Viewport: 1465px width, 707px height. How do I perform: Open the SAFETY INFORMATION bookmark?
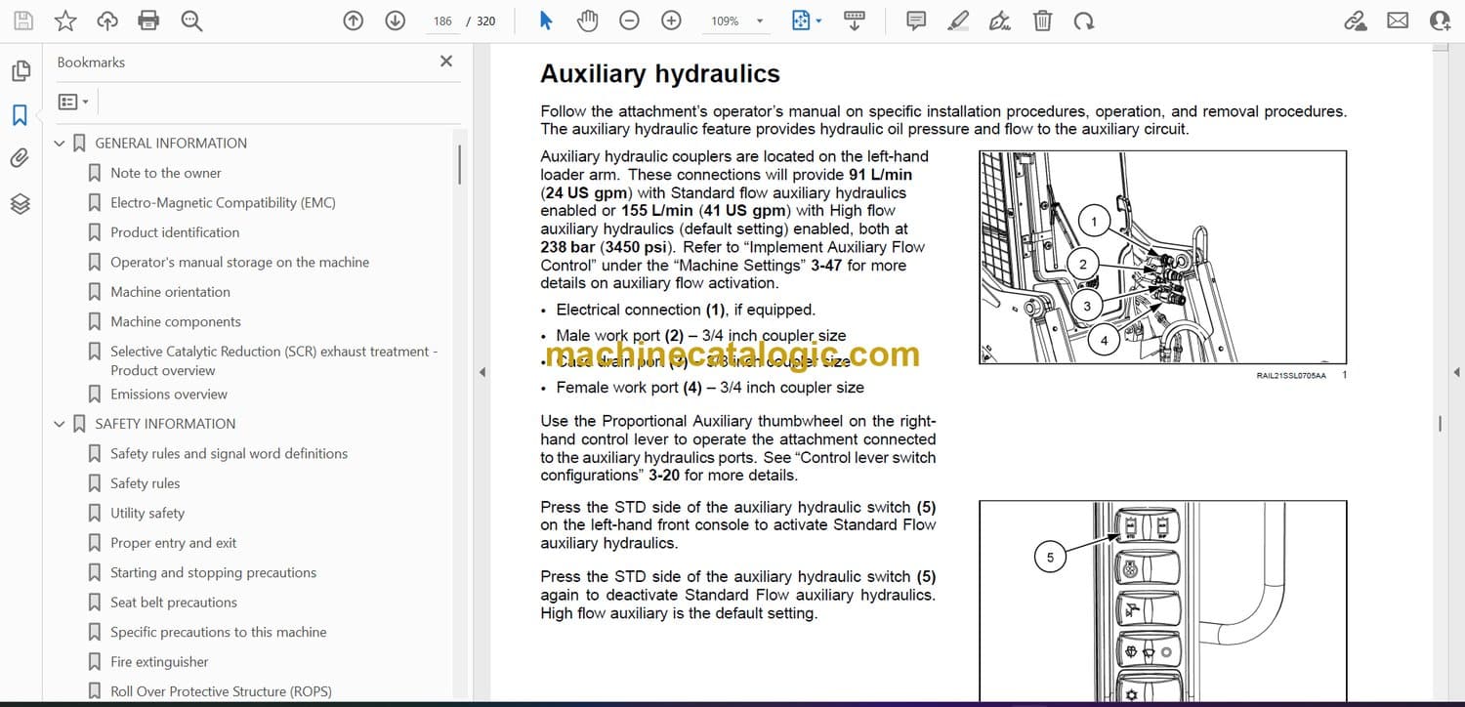pyautogui.click(x=165, y=424)
